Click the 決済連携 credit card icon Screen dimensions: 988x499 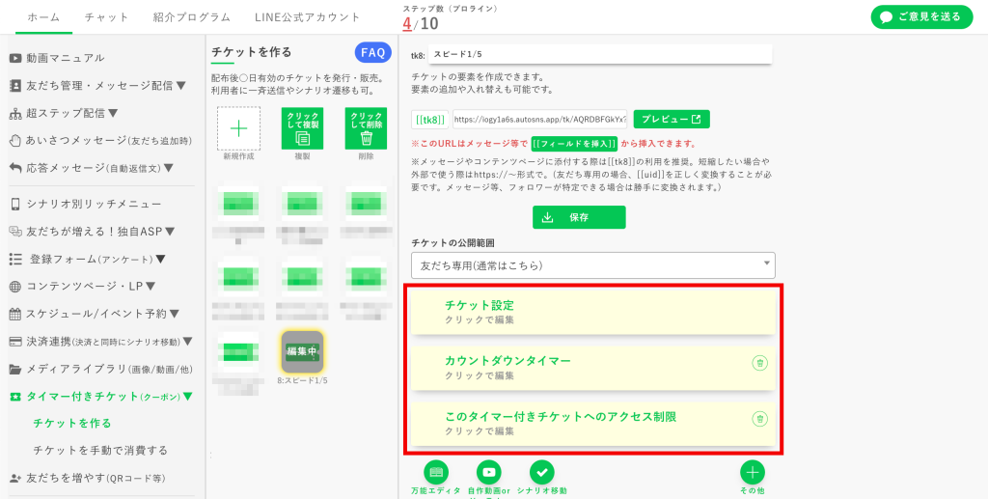point(15,342)
